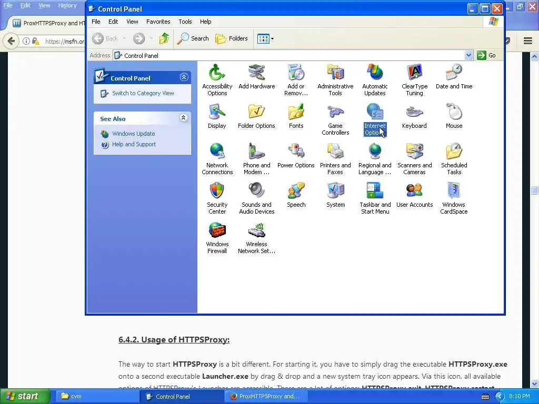Open Fonts folder icon
This screenshot has height=404, width=539.
296,116
